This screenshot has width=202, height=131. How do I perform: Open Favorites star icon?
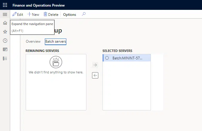(5, 32)
